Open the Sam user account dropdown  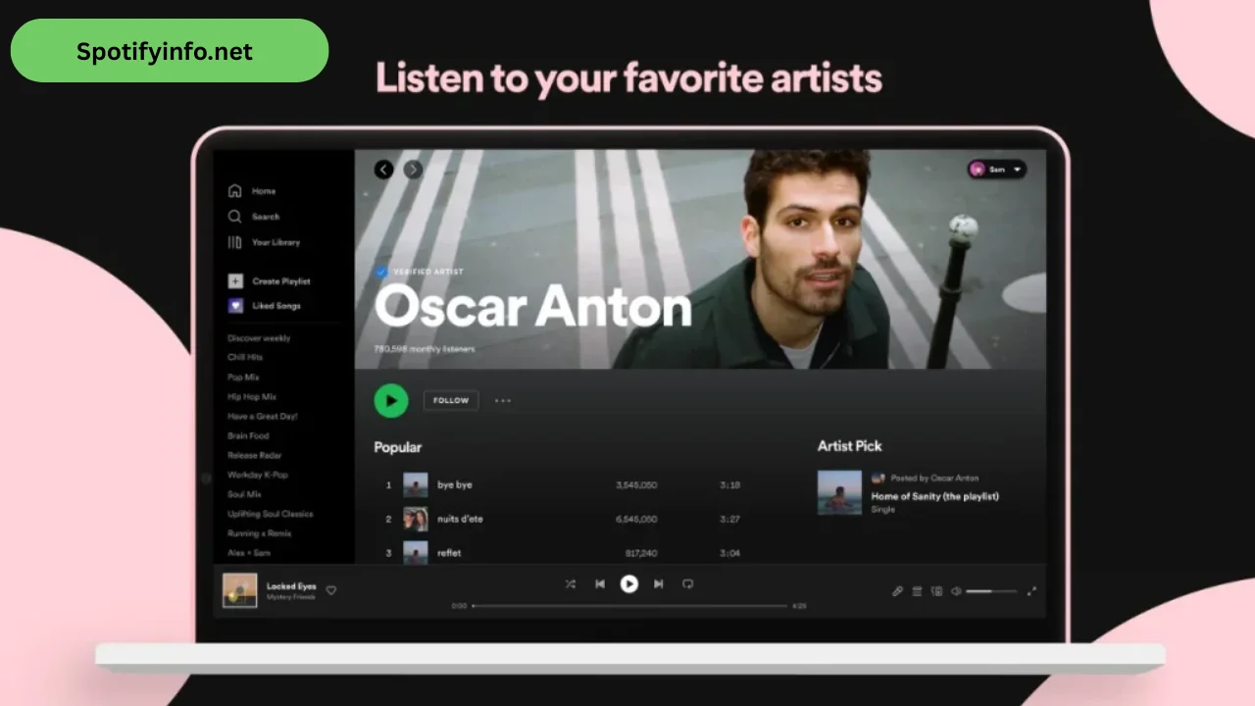pyautogui.click(x=997, y=170)
